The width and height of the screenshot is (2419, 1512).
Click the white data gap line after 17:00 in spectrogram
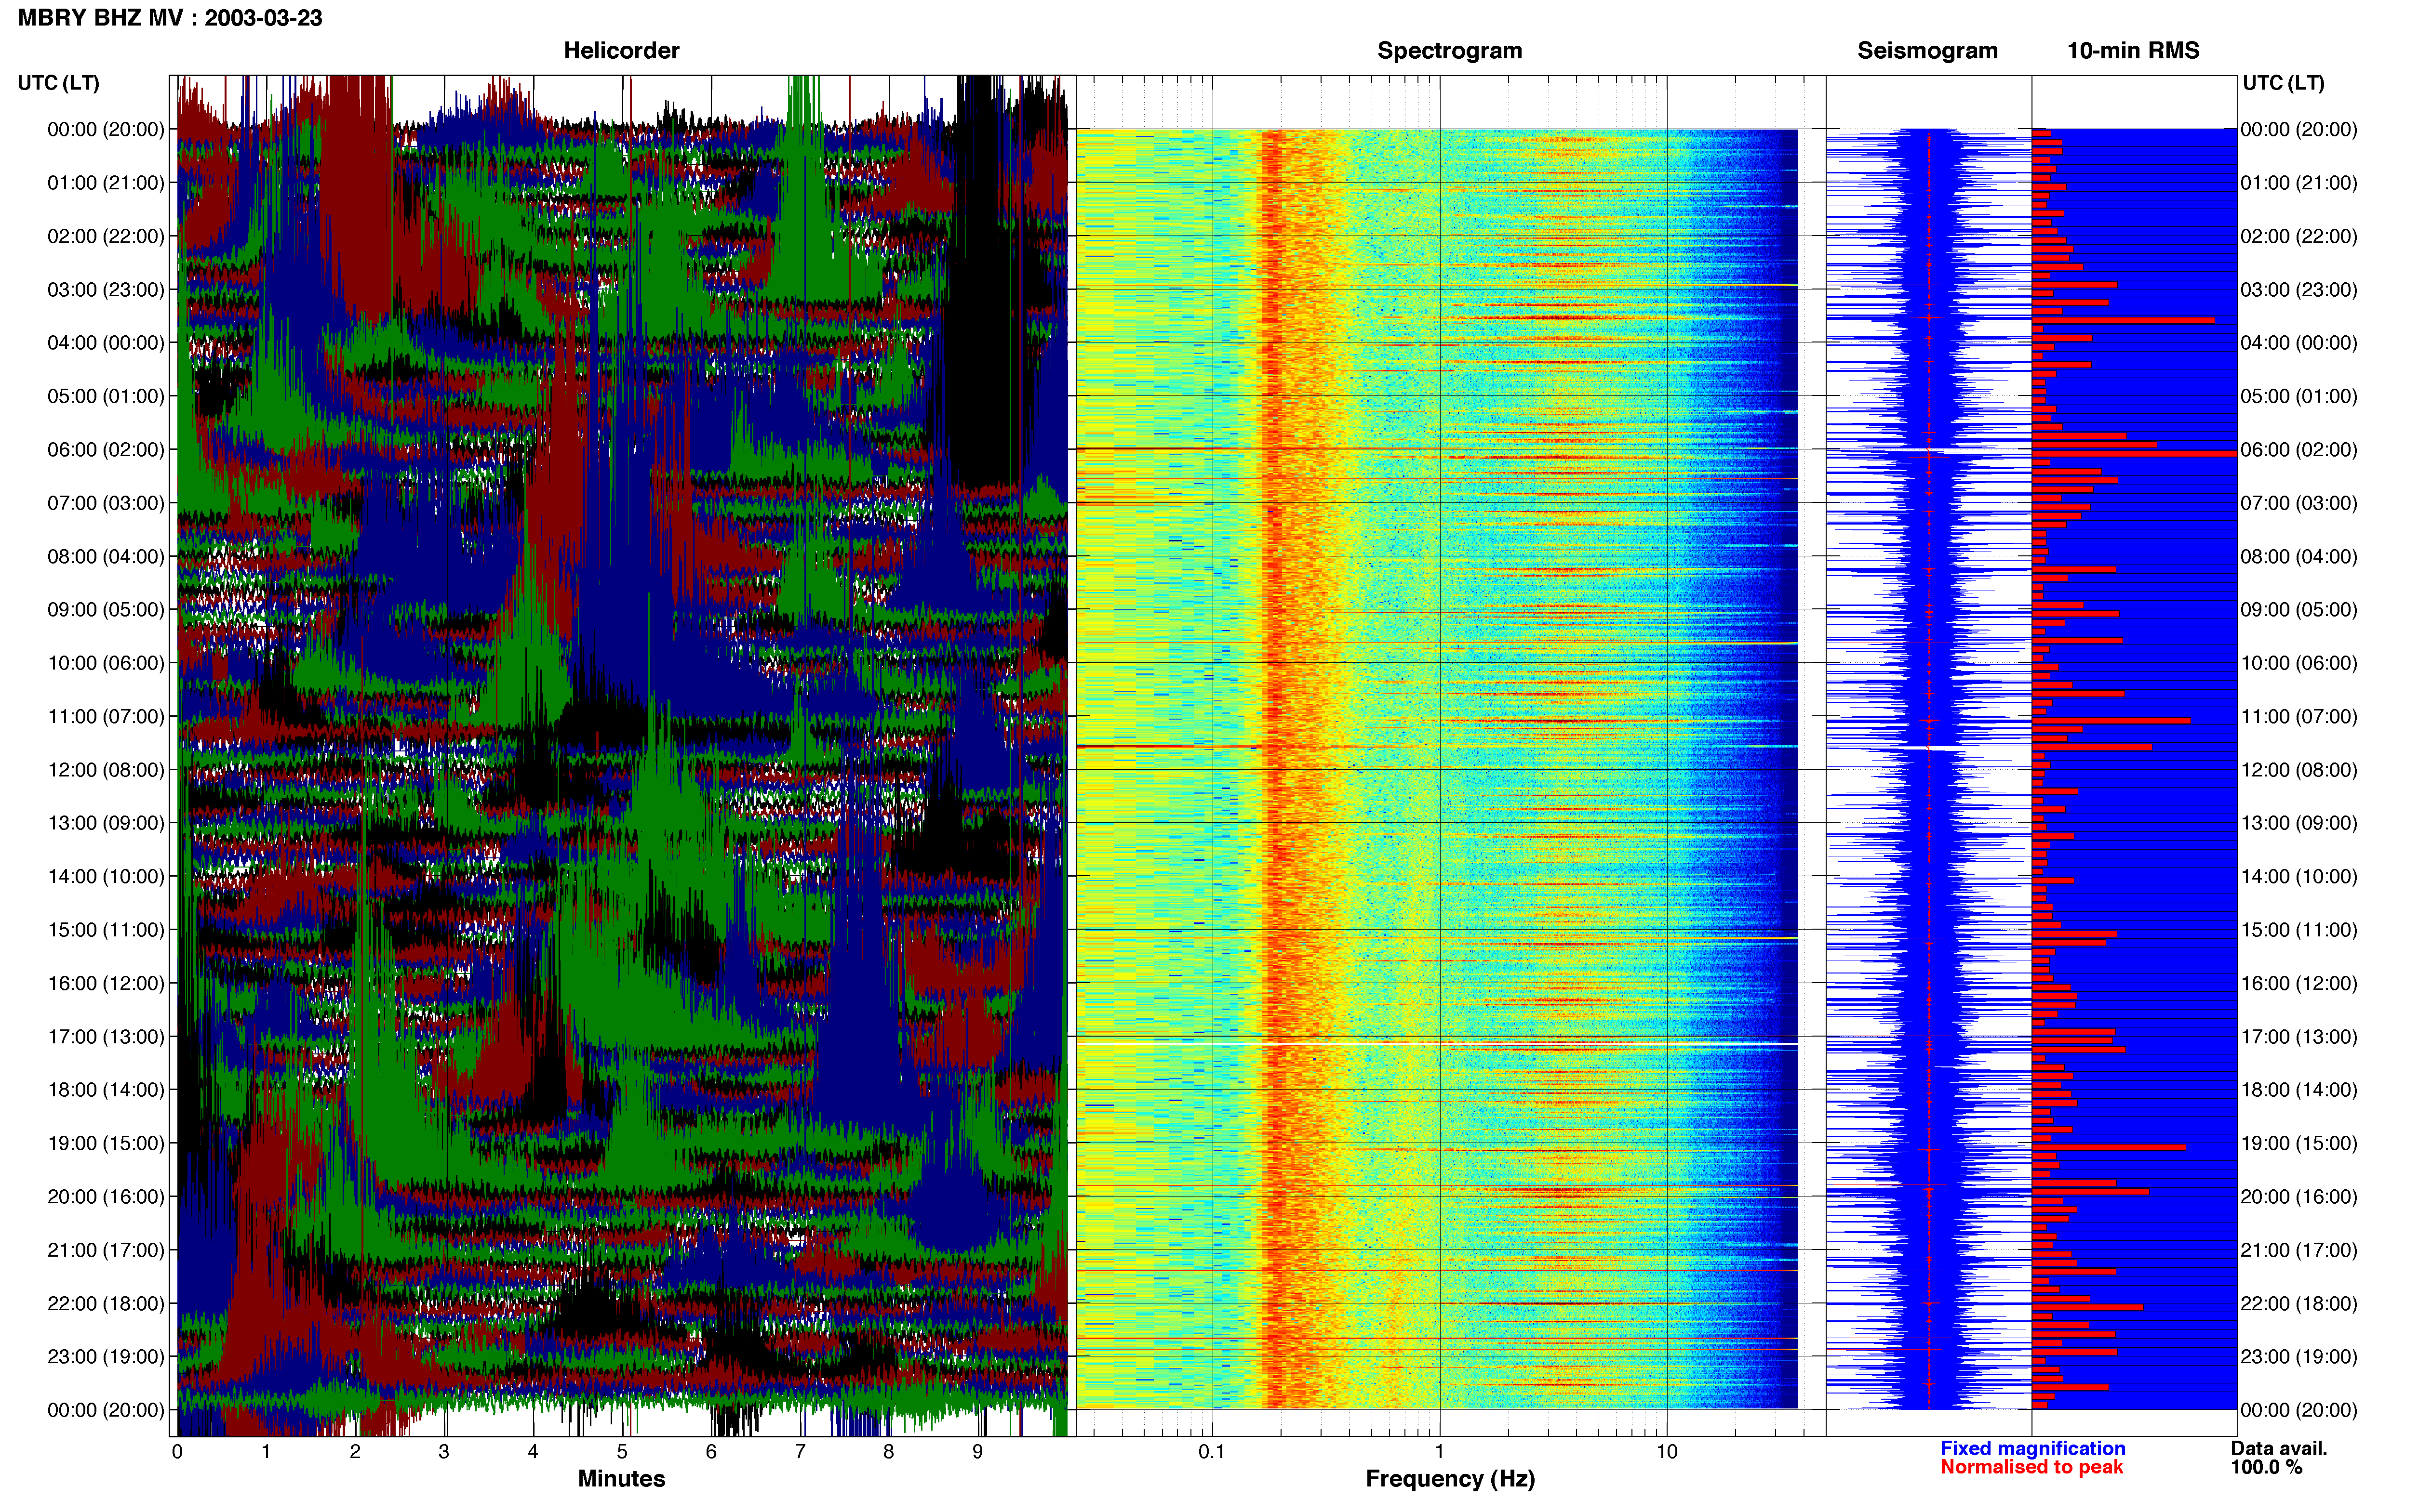coord(1437,1044)
